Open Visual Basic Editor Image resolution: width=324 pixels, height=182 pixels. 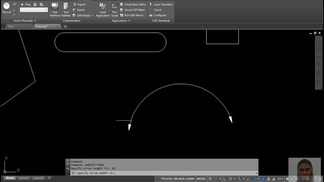[x=133, y=5]
